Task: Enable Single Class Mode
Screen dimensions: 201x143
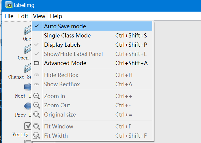Action: click(92, 35)
